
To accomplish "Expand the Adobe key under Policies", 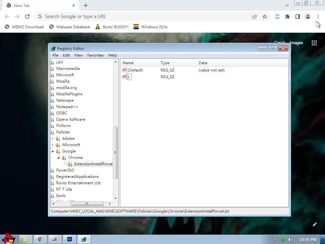I will tap(52, 139).
